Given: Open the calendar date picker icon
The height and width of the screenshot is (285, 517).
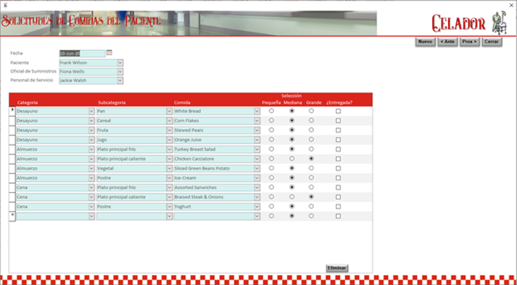Looking at the screenshot, I should click(109, 53).
